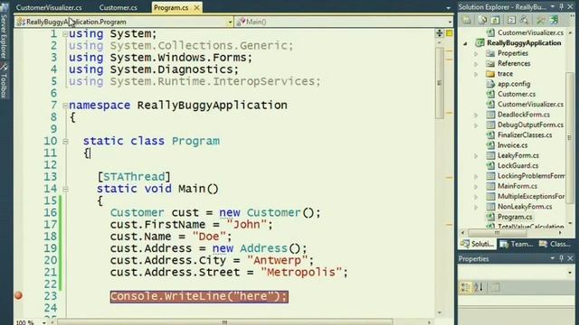579x325 pixels.
Task: Collapse the ReallyBuggyApplication project node
Action: pyautogui.click(x=465, y=43)
